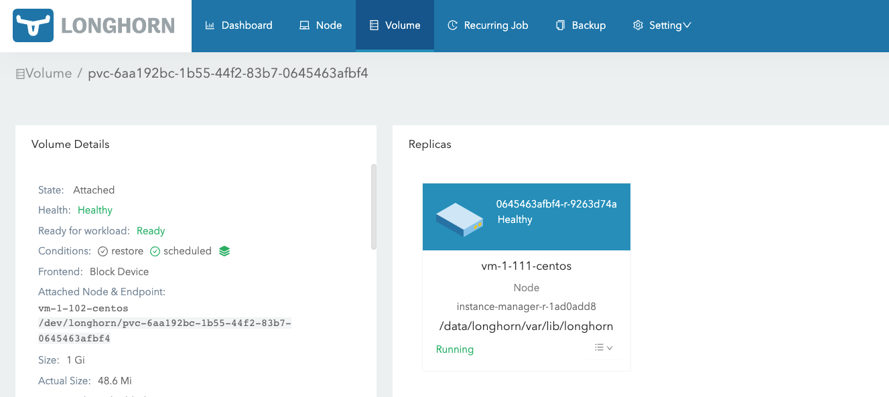The image size is (889, 397).
Task: Click the Dashboard bar chart icon
Action: [210, 25]
